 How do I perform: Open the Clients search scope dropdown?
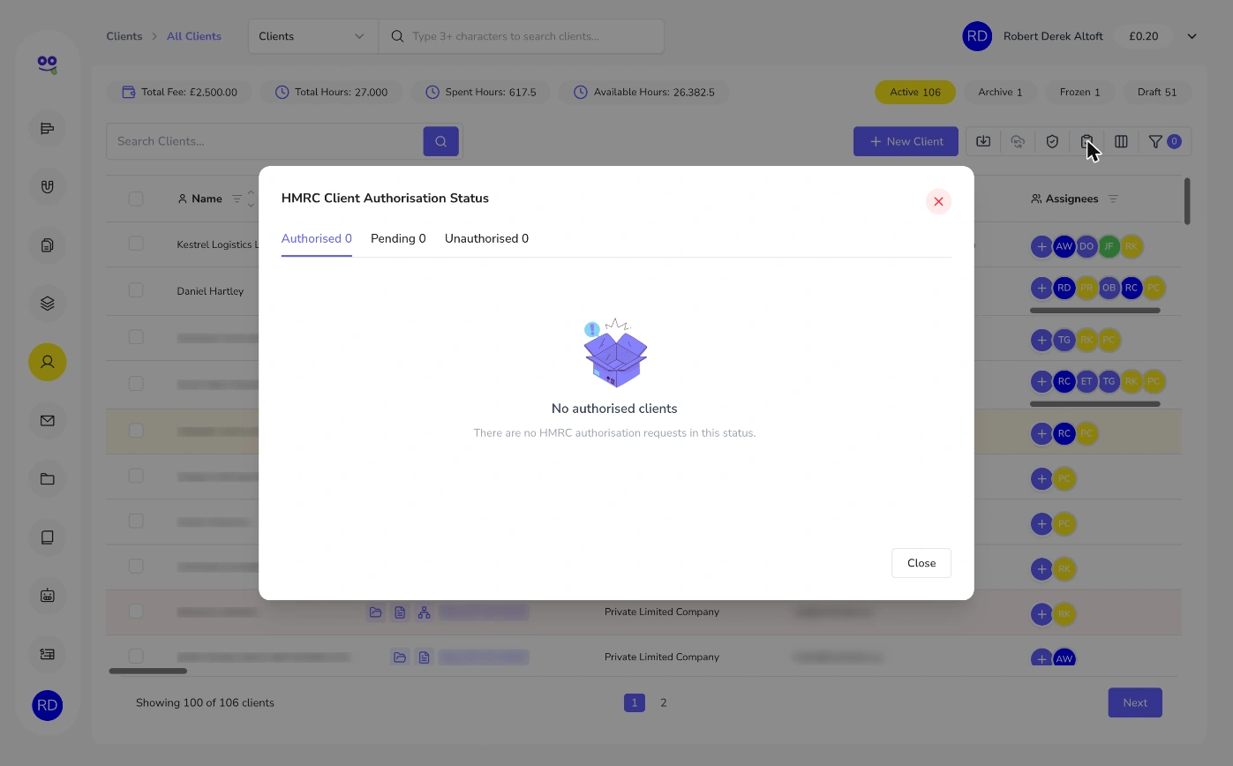(x=312, y=36)
